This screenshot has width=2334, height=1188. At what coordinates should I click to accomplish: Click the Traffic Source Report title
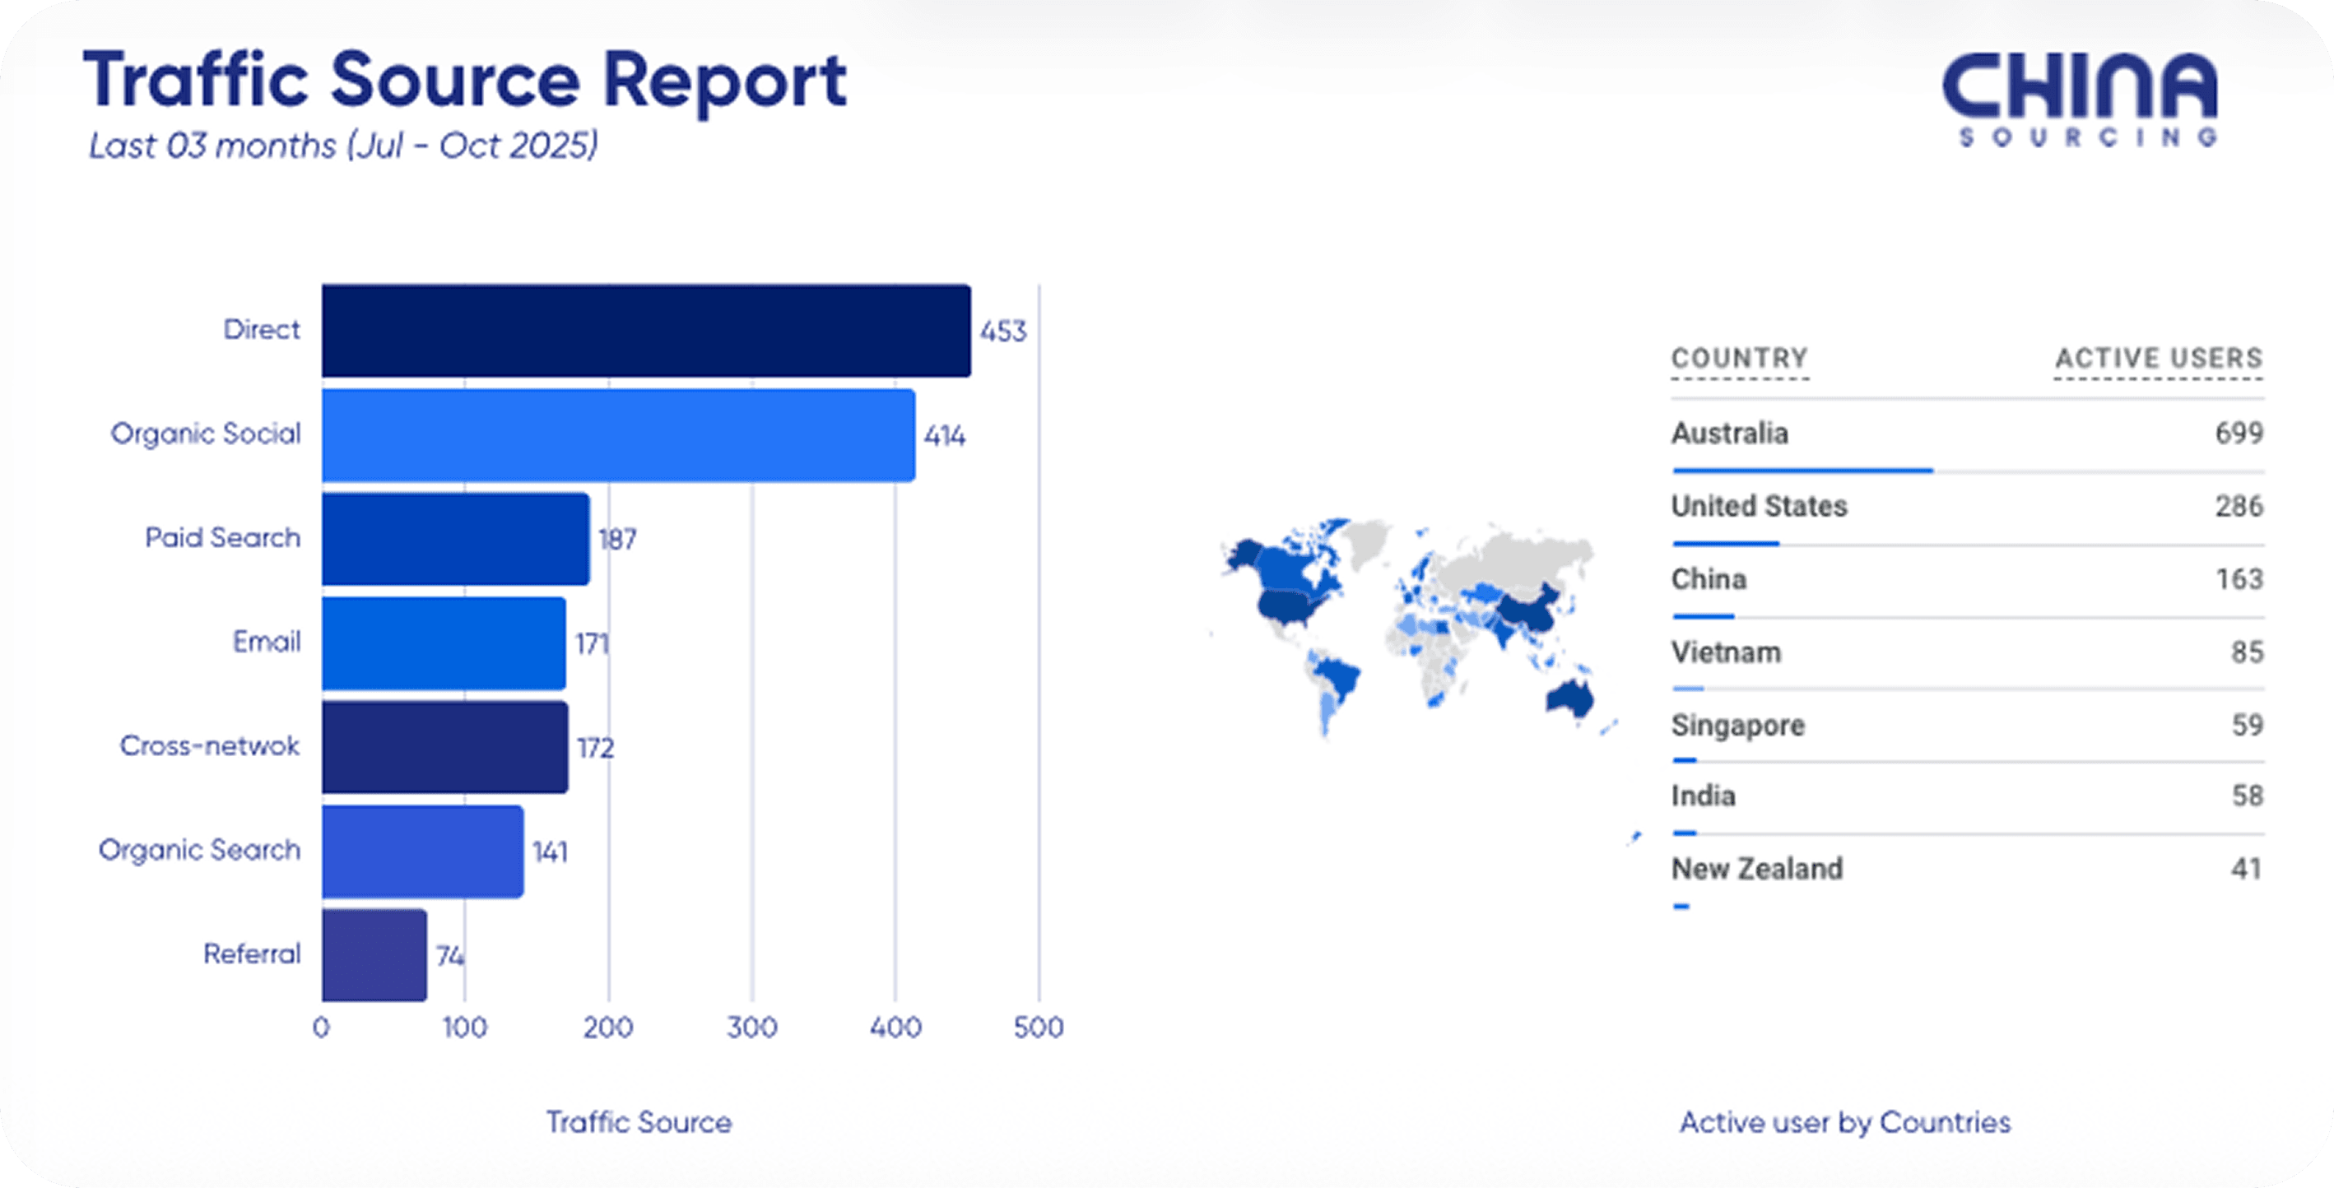coord(465,81)
